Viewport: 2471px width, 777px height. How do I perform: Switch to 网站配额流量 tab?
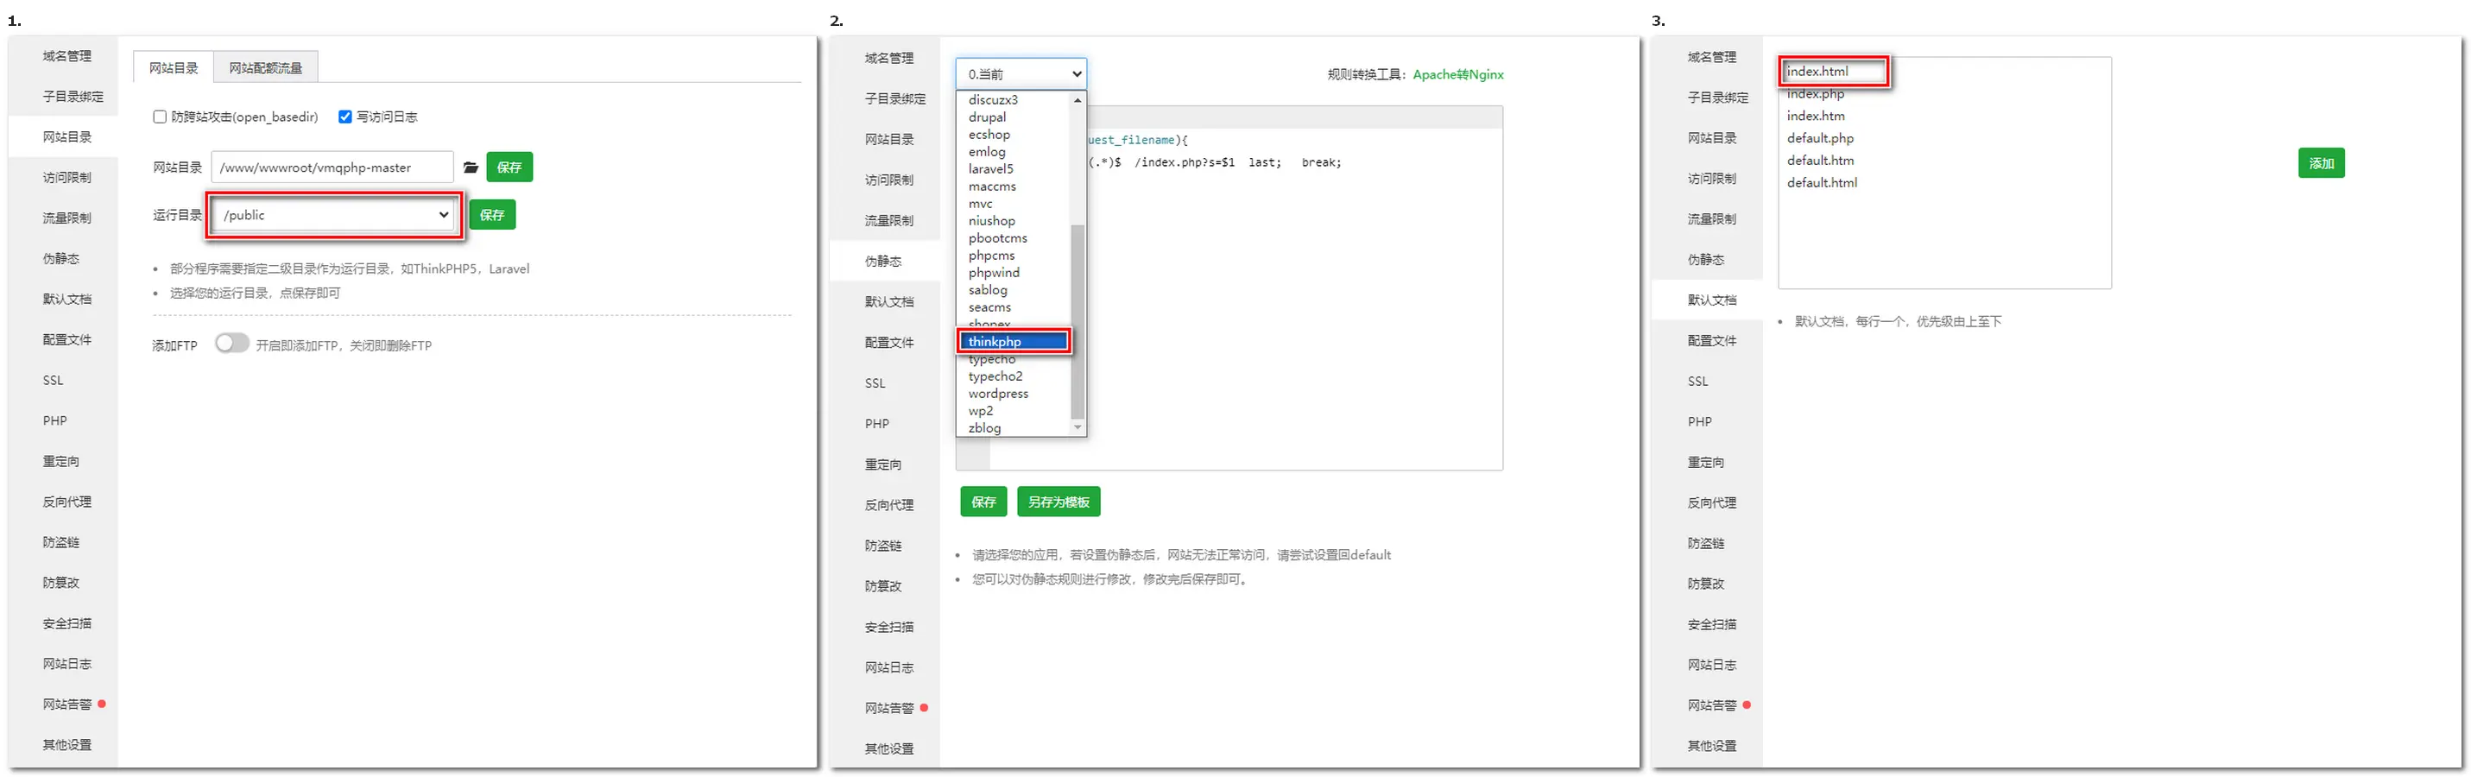tap(266, 67)
